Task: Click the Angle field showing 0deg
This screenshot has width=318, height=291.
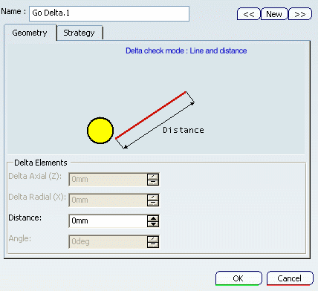Action: [x=108, y=241]
